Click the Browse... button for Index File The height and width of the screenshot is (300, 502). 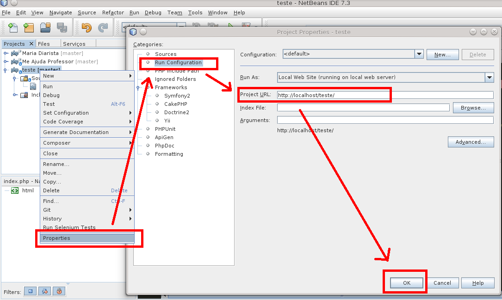coord(473,108)
